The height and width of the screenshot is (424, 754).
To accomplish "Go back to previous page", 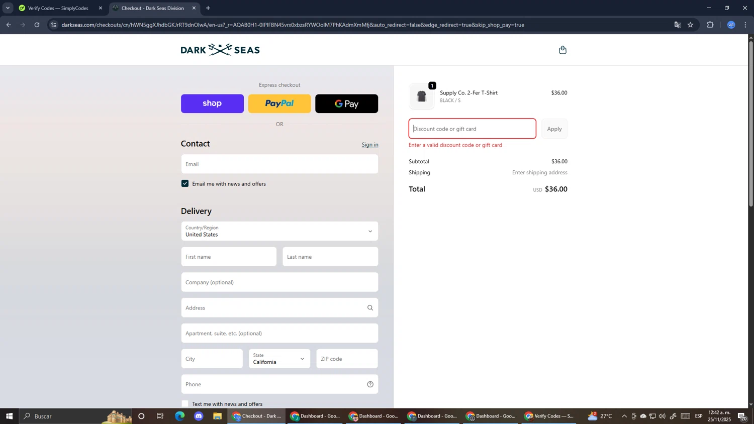I will [x=9, y=25].
